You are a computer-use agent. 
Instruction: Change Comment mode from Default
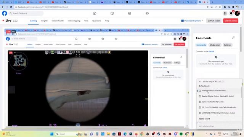[x=211, y=51]
